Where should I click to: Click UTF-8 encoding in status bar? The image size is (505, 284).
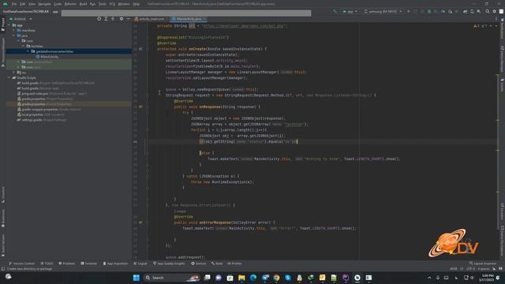470,268
